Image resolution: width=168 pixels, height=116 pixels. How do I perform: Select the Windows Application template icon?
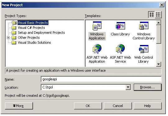pyautogui.click(x=97, y=26)
